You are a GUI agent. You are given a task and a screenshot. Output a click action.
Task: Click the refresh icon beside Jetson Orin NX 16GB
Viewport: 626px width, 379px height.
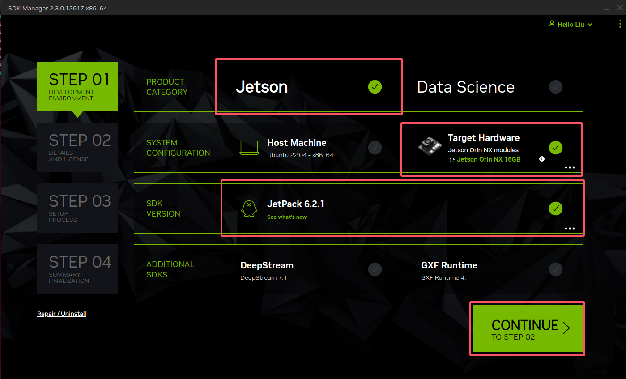[x=452, y=159]
